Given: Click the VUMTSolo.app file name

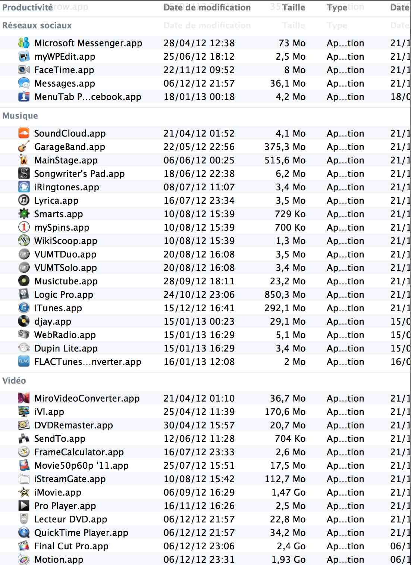Looking at the screenshot, I should click(66, 268).
